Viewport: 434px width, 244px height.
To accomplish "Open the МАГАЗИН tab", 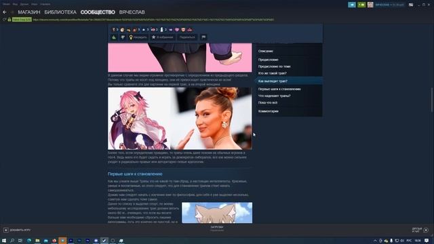I will click(x=29, y=12).
